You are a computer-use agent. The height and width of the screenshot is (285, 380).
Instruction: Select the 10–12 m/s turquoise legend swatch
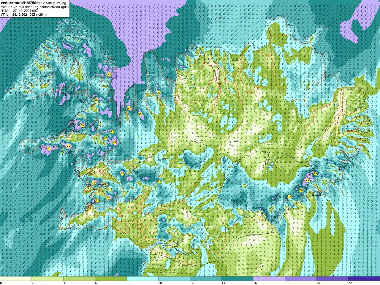click(174, 278)
